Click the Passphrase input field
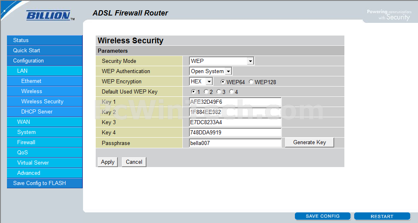Screen dimensions: 418x223 pos(235,143)
